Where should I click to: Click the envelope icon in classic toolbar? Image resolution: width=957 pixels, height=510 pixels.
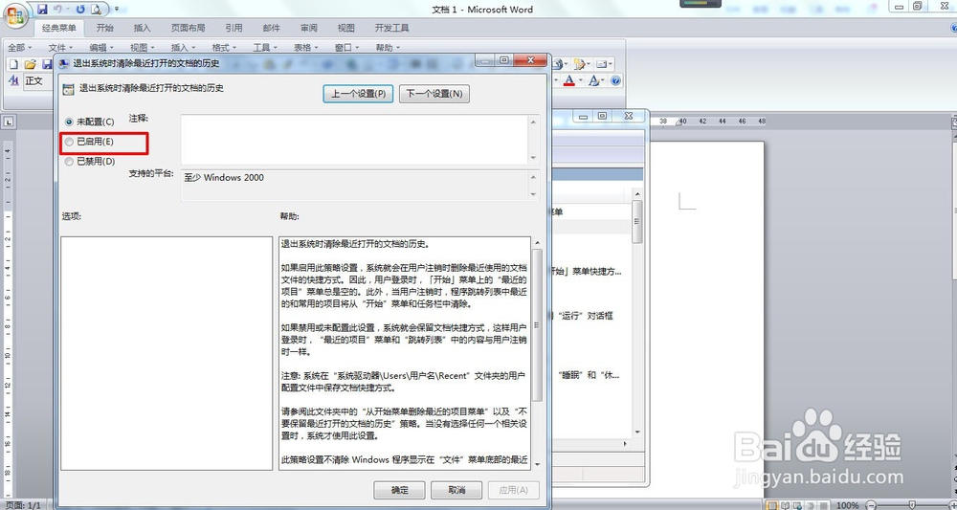tap(601, 64)
